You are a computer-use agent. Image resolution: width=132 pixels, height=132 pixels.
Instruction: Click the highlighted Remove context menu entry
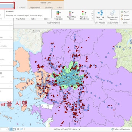7,6
